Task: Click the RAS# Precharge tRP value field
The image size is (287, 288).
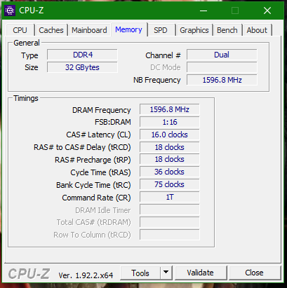Action: (170, 159)
